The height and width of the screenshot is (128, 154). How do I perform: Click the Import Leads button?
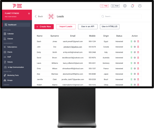point(66,27)
